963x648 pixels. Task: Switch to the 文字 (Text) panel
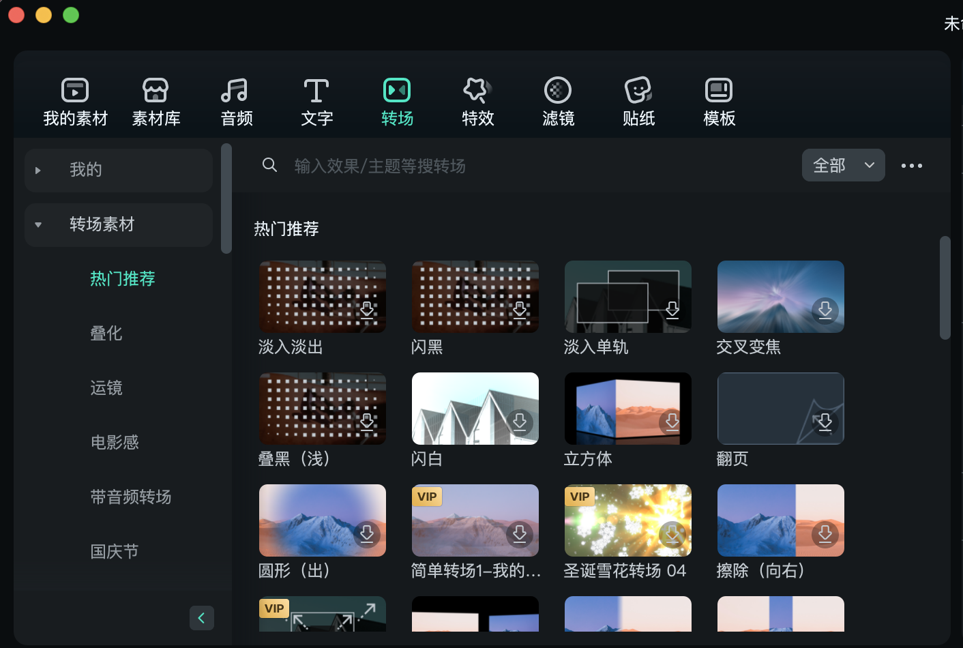316,101
